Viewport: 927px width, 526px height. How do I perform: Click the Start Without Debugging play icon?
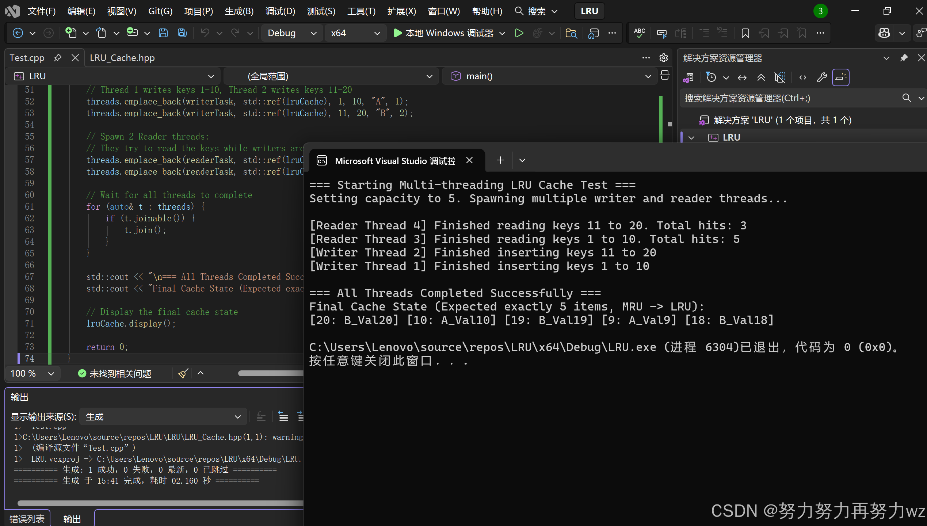(x=519, y=33)
